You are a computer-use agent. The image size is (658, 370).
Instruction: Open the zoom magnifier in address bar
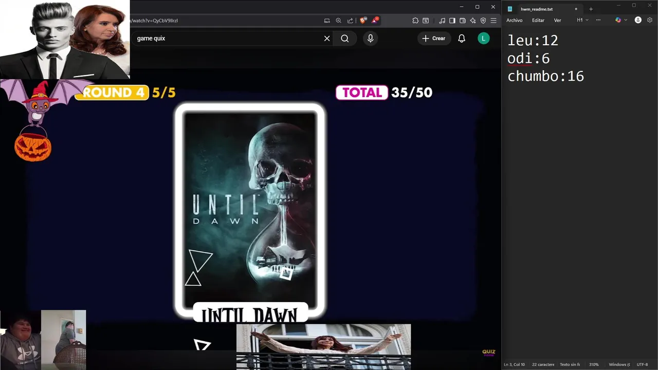(x=338, y=21)
